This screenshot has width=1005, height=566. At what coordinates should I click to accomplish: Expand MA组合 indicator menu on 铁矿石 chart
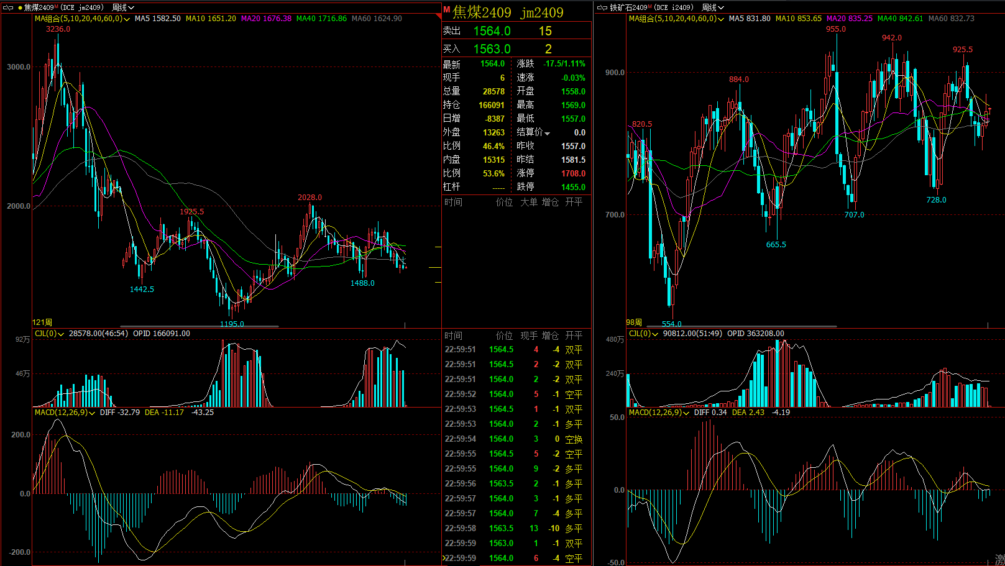(721, 19)
